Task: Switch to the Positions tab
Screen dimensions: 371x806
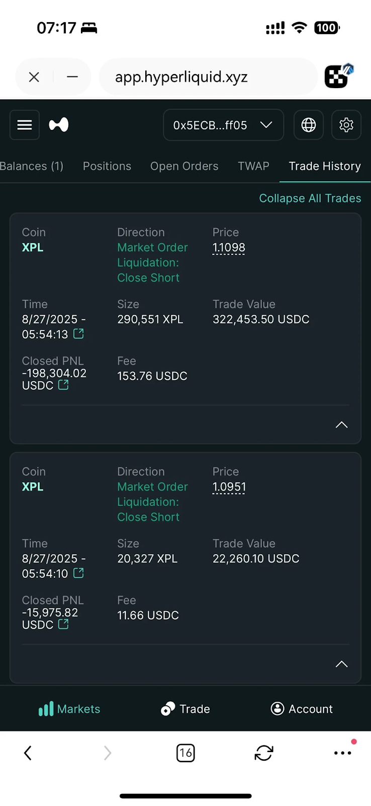Action: click(107, 166)
